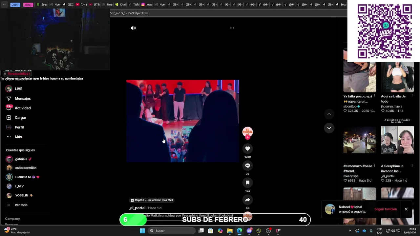
Task: Open meelyclips author link
Action: [351, 176]
